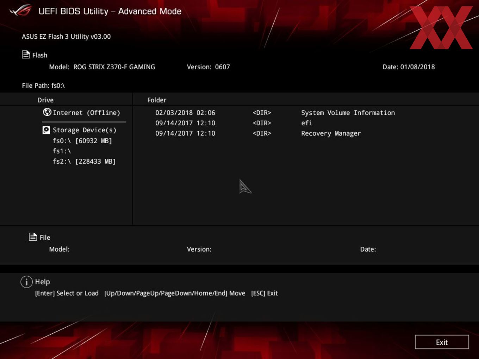Click Version 0607 text

pos(209,67)
